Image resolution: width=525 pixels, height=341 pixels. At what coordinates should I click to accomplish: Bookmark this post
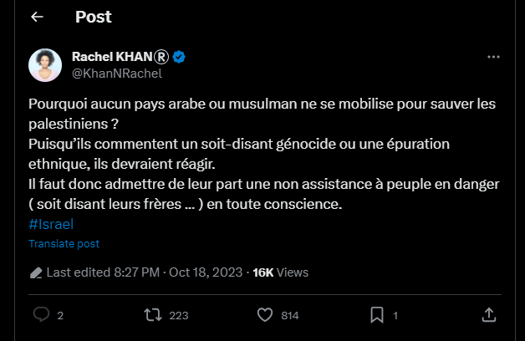click(377, 315)
